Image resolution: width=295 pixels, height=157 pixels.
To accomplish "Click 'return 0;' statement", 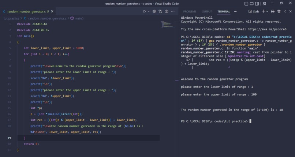I will [31, 144].
